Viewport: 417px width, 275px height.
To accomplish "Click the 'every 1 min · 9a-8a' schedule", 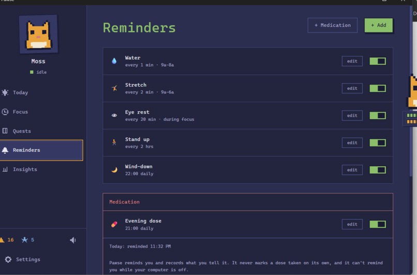I will click(150, 65).
